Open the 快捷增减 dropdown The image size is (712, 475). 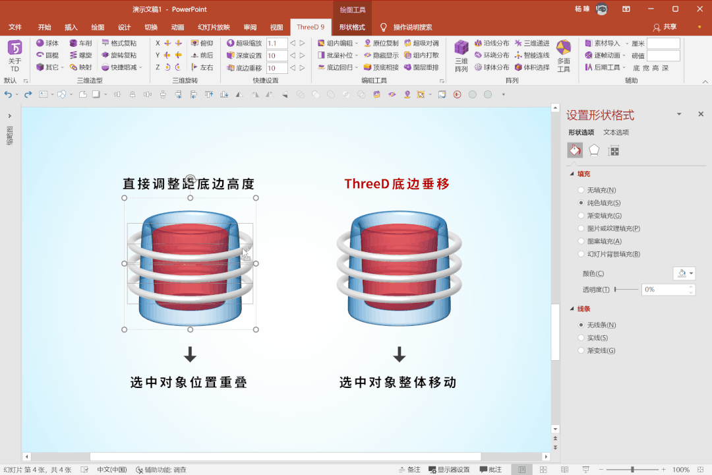pyautogui.click(x=139, y=67)
